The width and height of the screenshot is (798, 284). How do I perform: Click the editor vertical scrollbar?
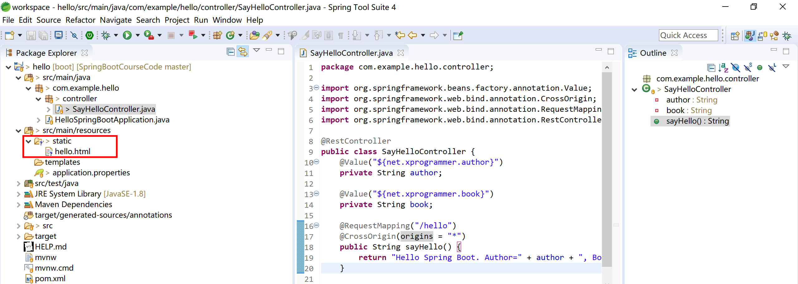tap(607, 168)
